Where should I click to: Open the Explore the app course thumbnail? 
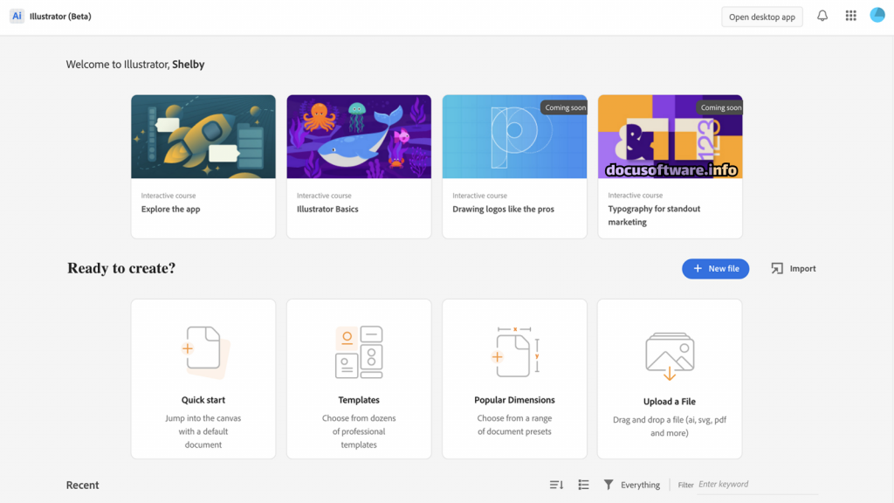click(203, 137)
